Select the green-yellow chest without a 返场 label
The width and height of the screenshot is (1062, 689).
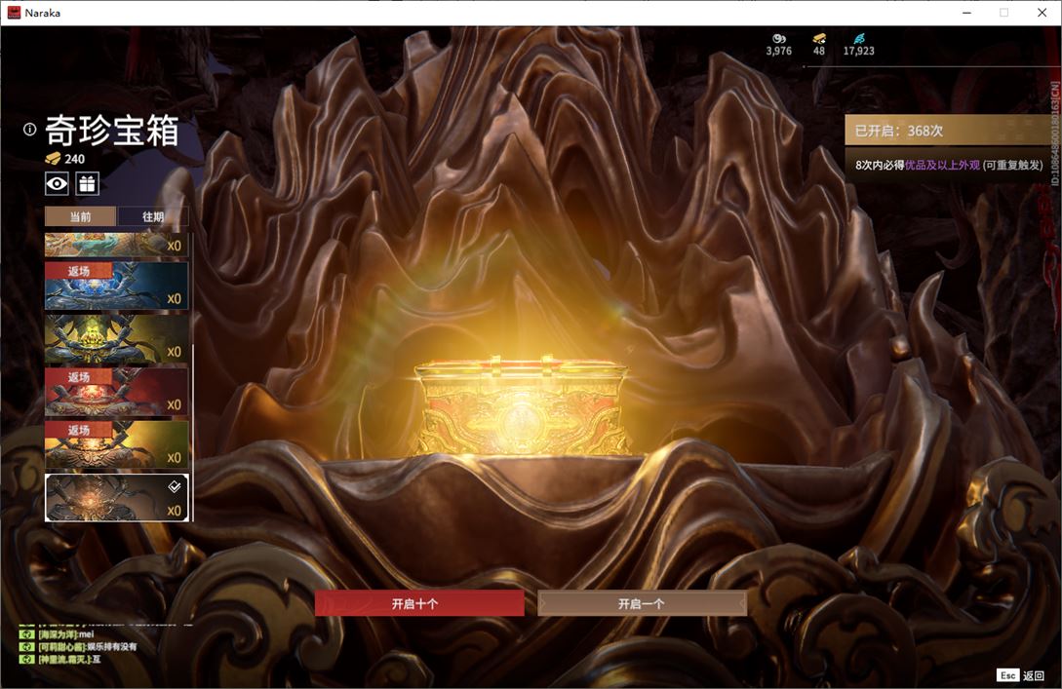tap(116, 338)
